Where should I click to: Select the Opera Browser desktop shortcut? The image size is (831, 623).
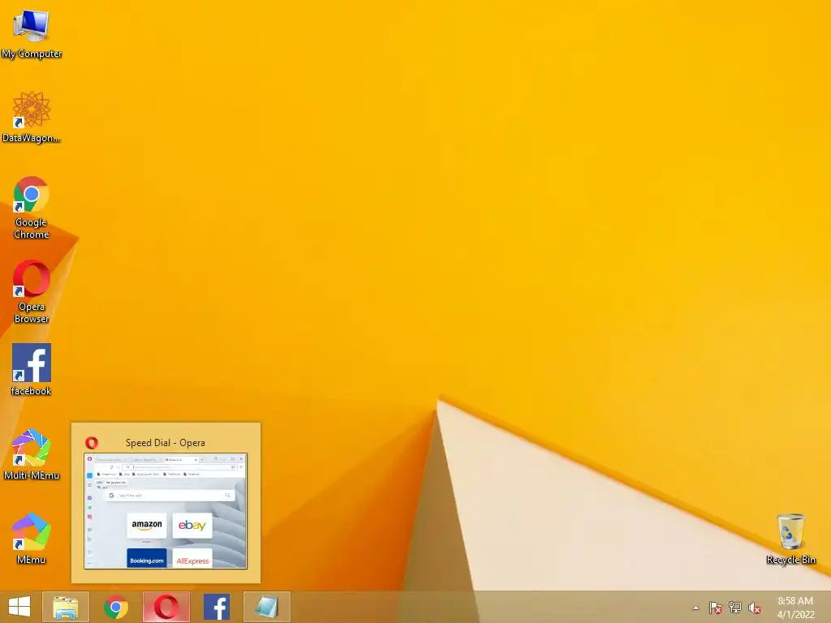coord(32,291)
